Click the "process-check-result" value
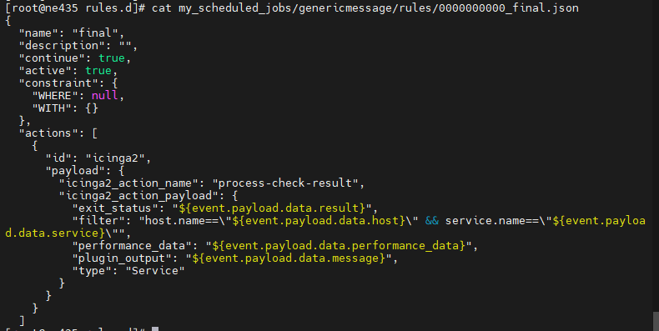659x331 pixels. (286, 183)
